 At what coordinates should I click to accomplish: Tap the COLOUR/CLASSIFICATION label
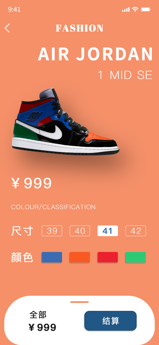point(53,207)
